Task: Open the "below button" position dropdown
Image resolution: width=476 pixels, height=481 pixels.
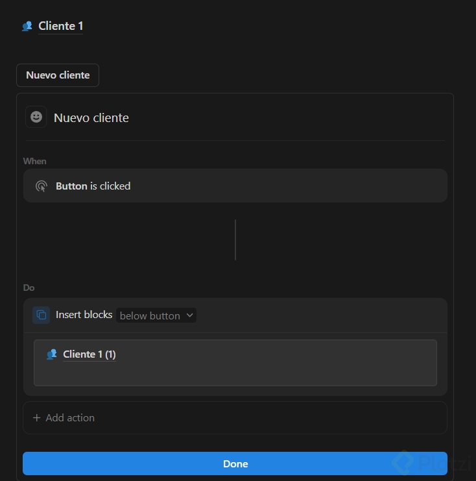Action: coord(150,315)
